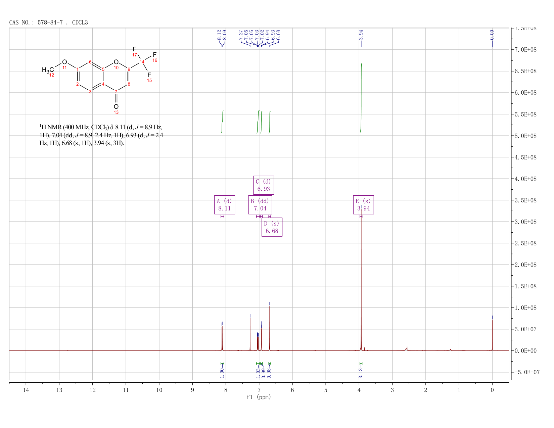Select multiplet box B (dd) 7.04
The width and height of the screenshot is (554, 428).
pos(260,205)
